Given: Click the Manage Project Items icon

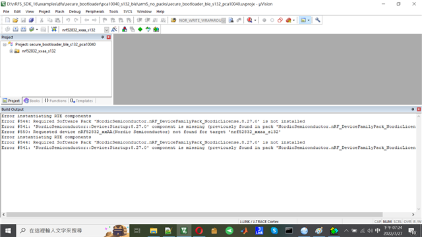Looking at the screenshot, I should point(125,29).
